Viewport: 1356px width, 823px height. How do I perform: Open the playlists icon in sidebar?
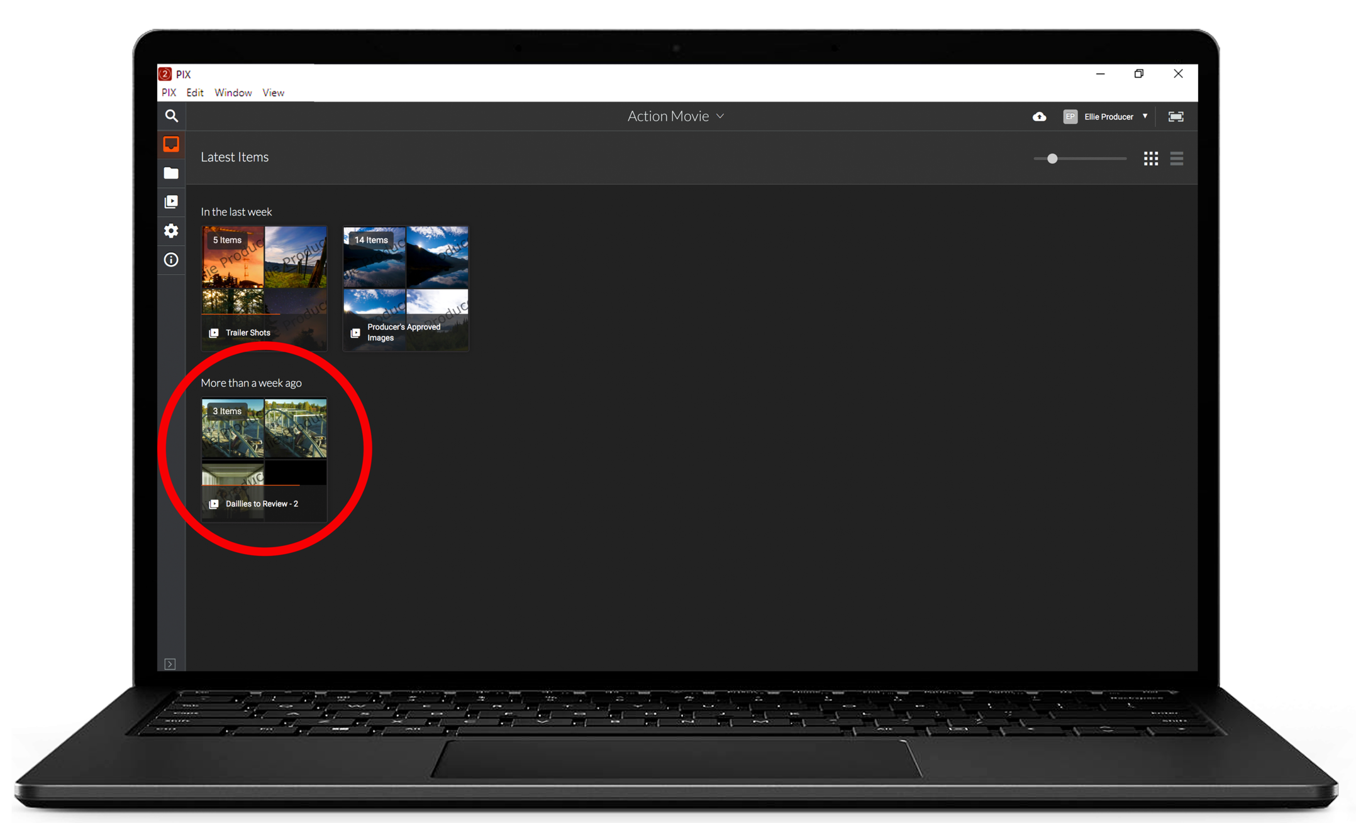[x=171, y=202]
